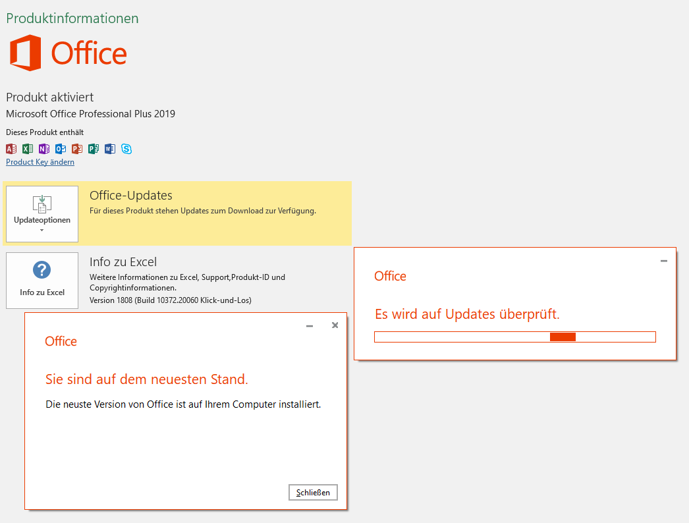Image resolution: width=689 pixels, height=523 pixels.
Task: Click the Word app icon
Action: [110, 149]
